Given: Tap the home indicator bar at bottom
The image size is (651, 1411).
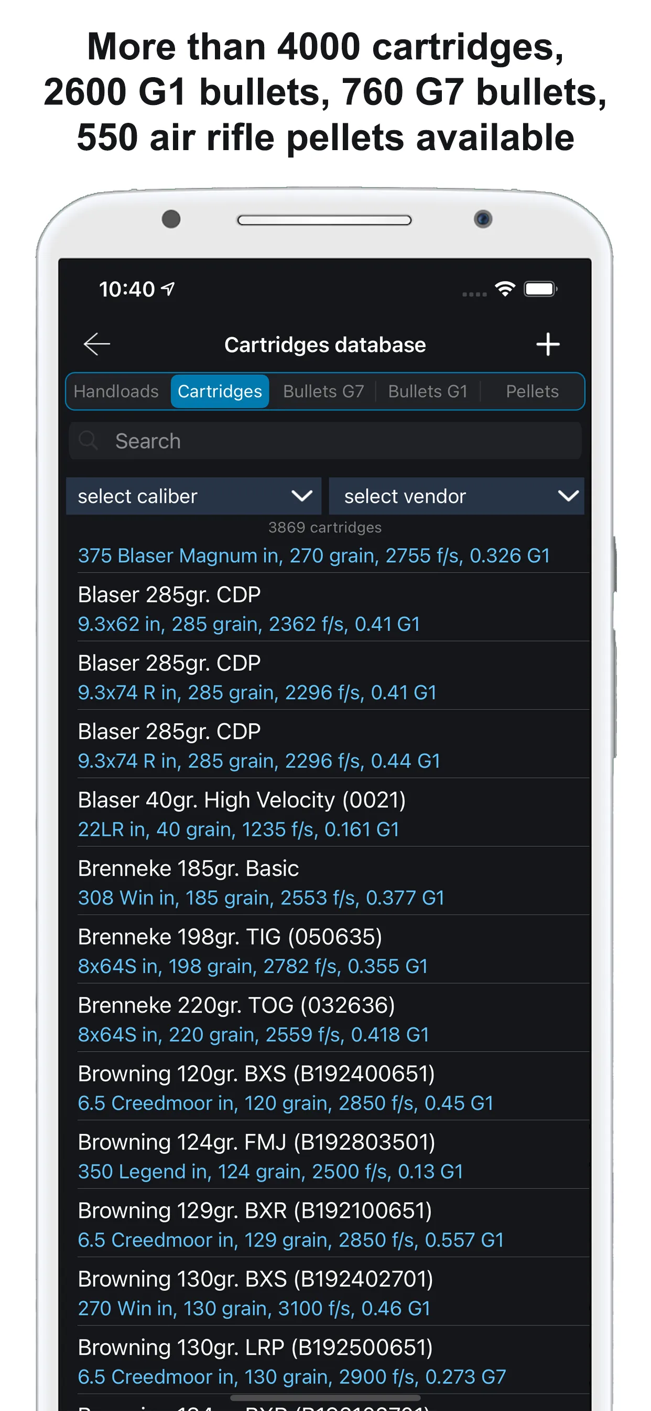Looking at the screenshot, I should click(325, 1398).
